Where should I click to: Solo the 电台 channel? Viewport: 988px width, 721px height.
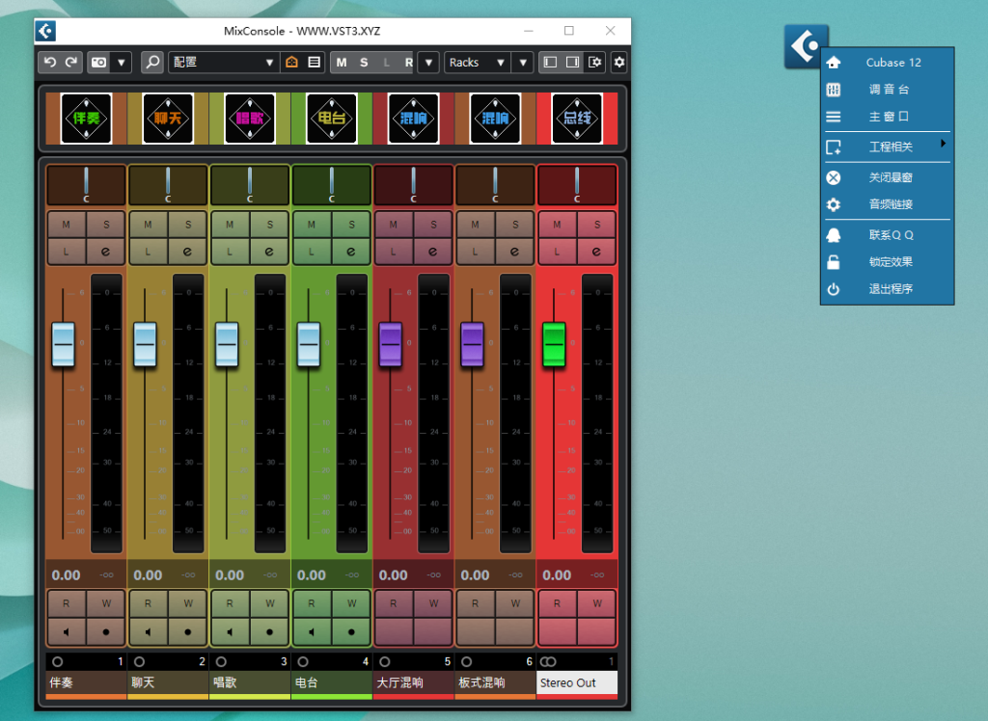[351, 225]
